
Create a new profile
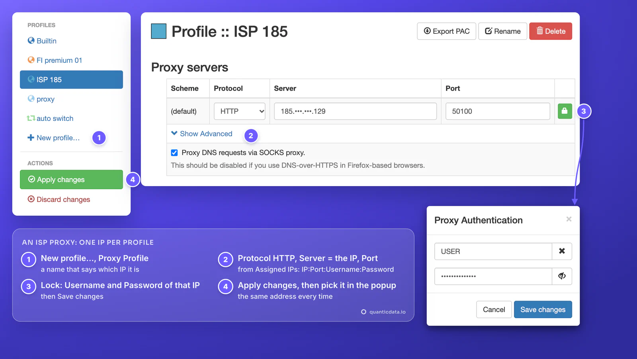click(x=53, y=138)
